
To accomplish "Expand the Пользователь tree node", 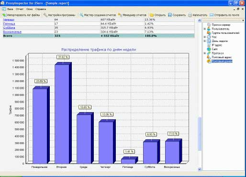I will 205,29.
